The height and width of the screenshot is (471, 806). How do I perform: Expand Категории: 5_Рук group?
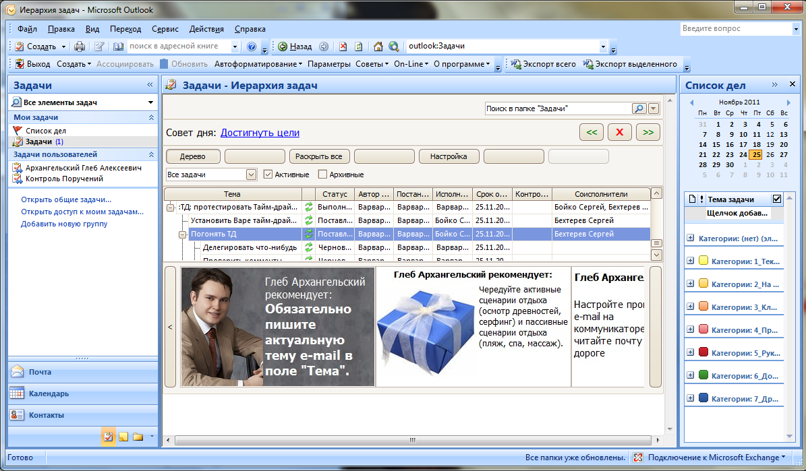tap(691, 353)
